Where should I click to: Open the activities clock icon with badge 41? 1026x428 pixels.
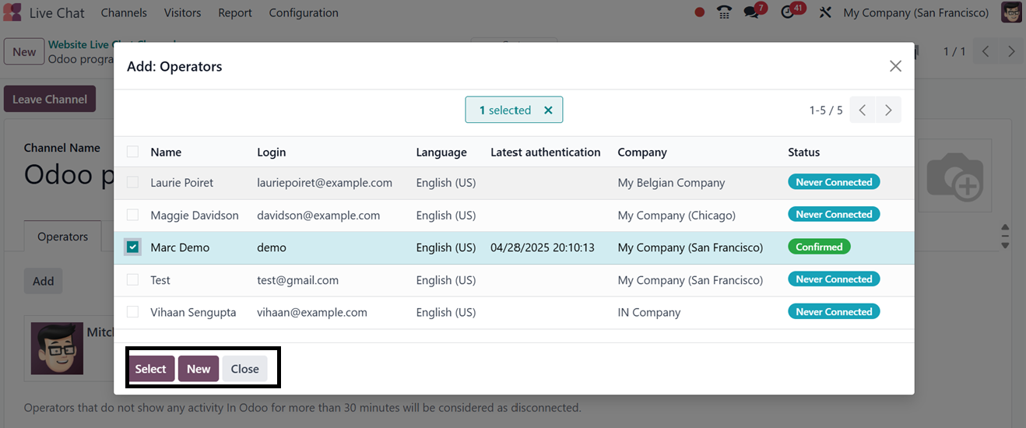[x=788, y=12]
